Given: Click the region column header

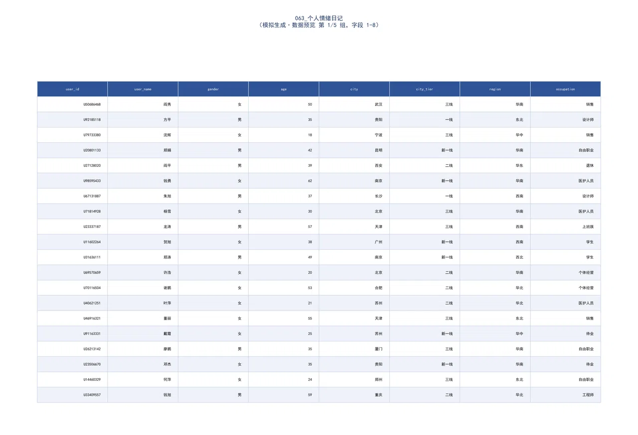Looking at the screenshot, I should point(495,89).
